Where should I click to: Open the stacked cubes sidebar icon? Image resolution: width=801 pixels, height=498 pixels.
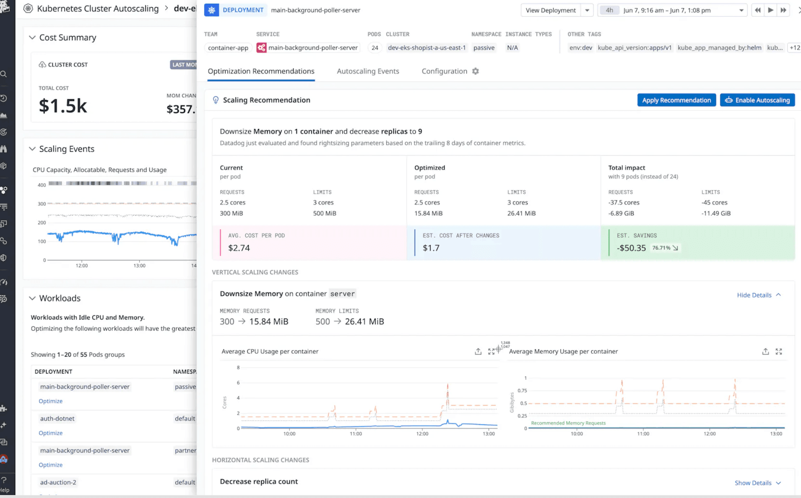click(x=4, y=166)
